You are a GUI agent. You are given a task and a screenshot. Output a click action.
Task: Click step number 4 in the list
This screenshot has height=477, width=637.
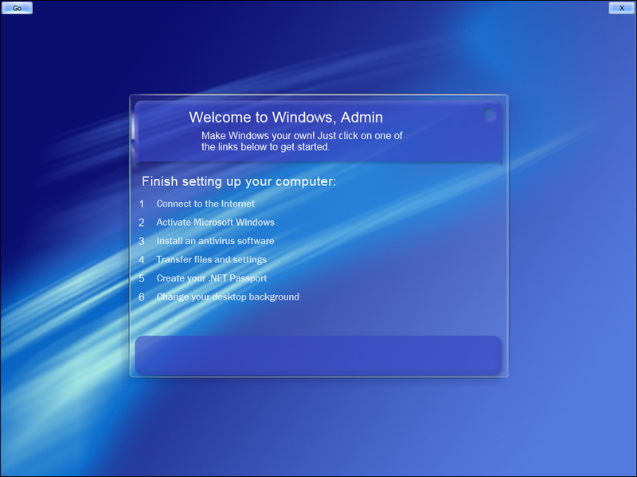pyautogui.click(x=142, y=260)
